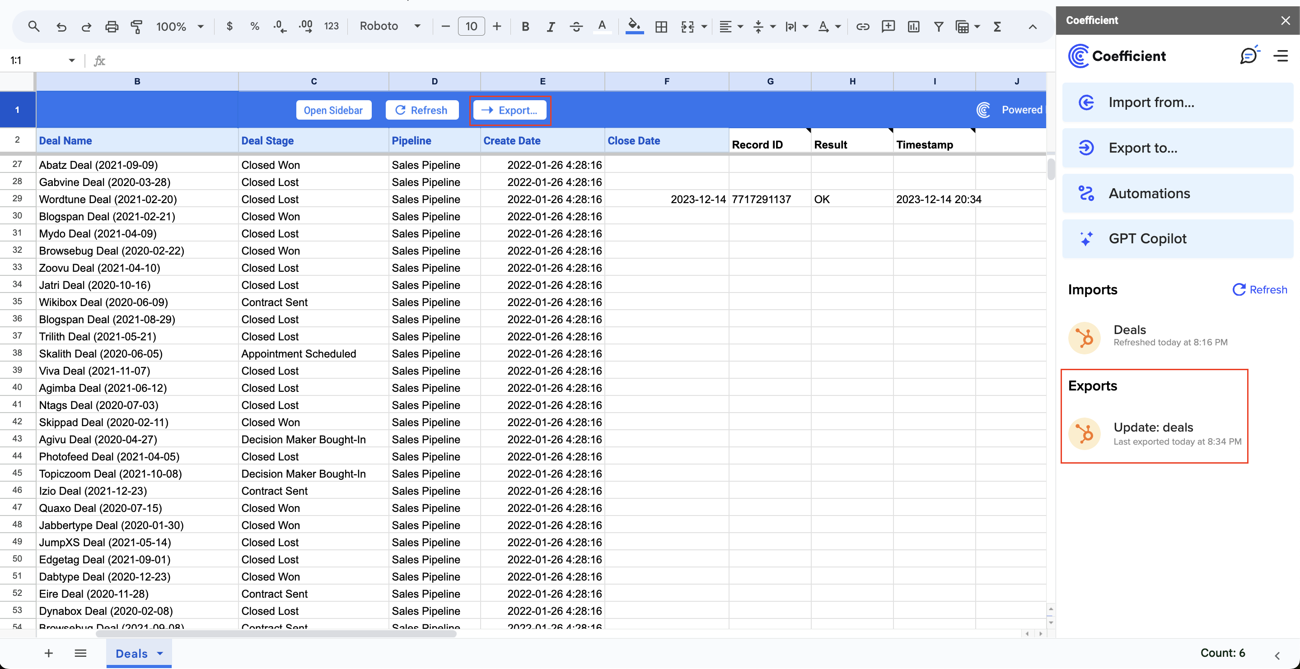Click the insert comment icon
1300x669 pixels.
[x=888, y=26]
